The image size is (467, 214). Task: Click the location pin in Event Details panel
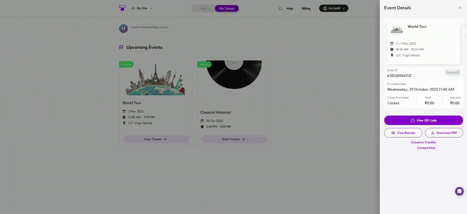392,55
